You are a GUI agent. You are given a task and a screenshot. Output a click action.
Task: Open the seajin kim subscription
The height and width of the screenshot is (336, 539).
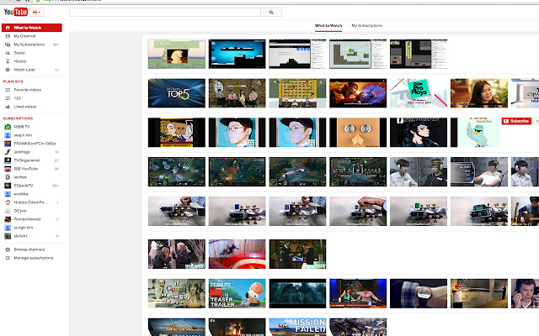23,135
